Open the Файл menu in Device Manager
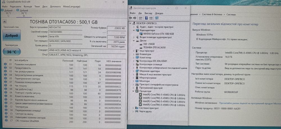The width and height of the screenshot is (281, 129). pyautogui.click(x=133, y=13)
